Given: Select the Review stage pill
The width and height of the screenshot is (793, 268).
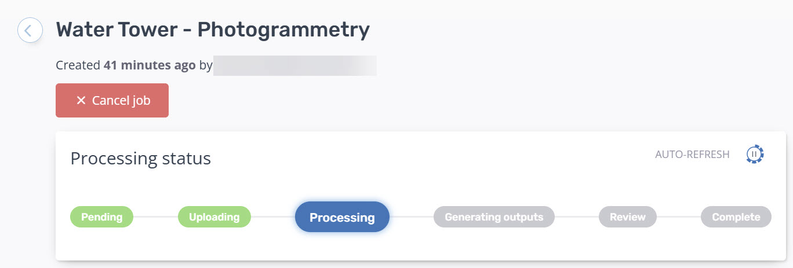Looking at the screenshot, I should click(x=627, y=217).
